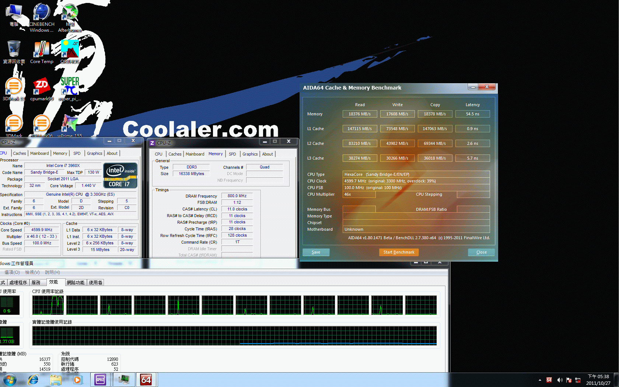
Task: Launch the cpumark99 desktop shortcut
Action: (x=42, y=89)
